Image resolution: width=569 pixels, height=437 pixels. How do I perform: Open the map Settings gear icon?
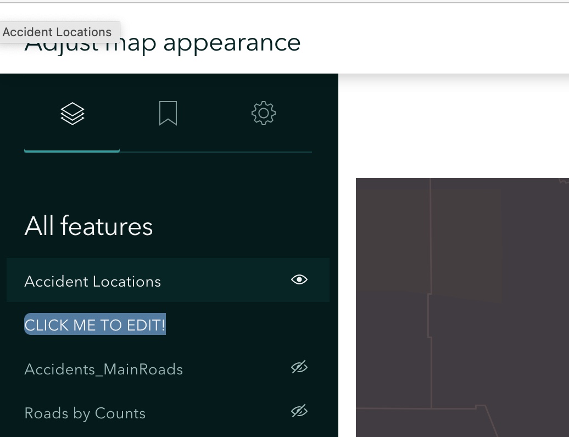(263, 113)
